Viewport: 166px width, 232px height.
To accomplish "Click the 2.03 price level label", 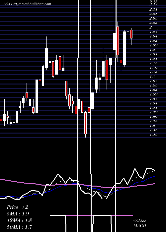I will click(x=153, y=23).
